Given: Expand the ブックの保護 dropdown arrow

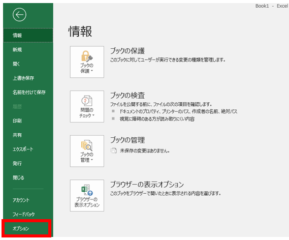Looking at the screenshot, I should click(92, 71).
